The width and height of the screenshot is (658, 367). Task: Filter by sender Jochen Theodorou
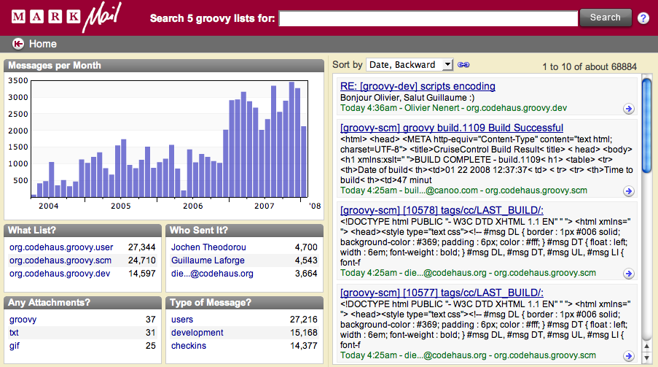pyautogui.click(x=208, y=247)
